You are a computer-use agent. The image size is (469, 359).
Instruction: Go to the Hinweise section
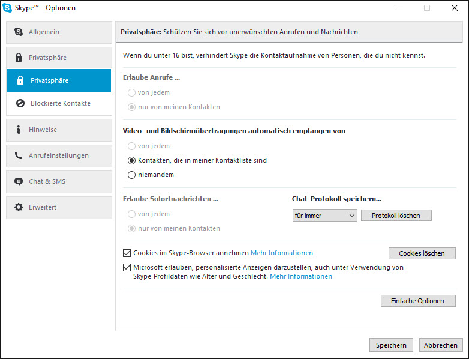coord(59,130)
